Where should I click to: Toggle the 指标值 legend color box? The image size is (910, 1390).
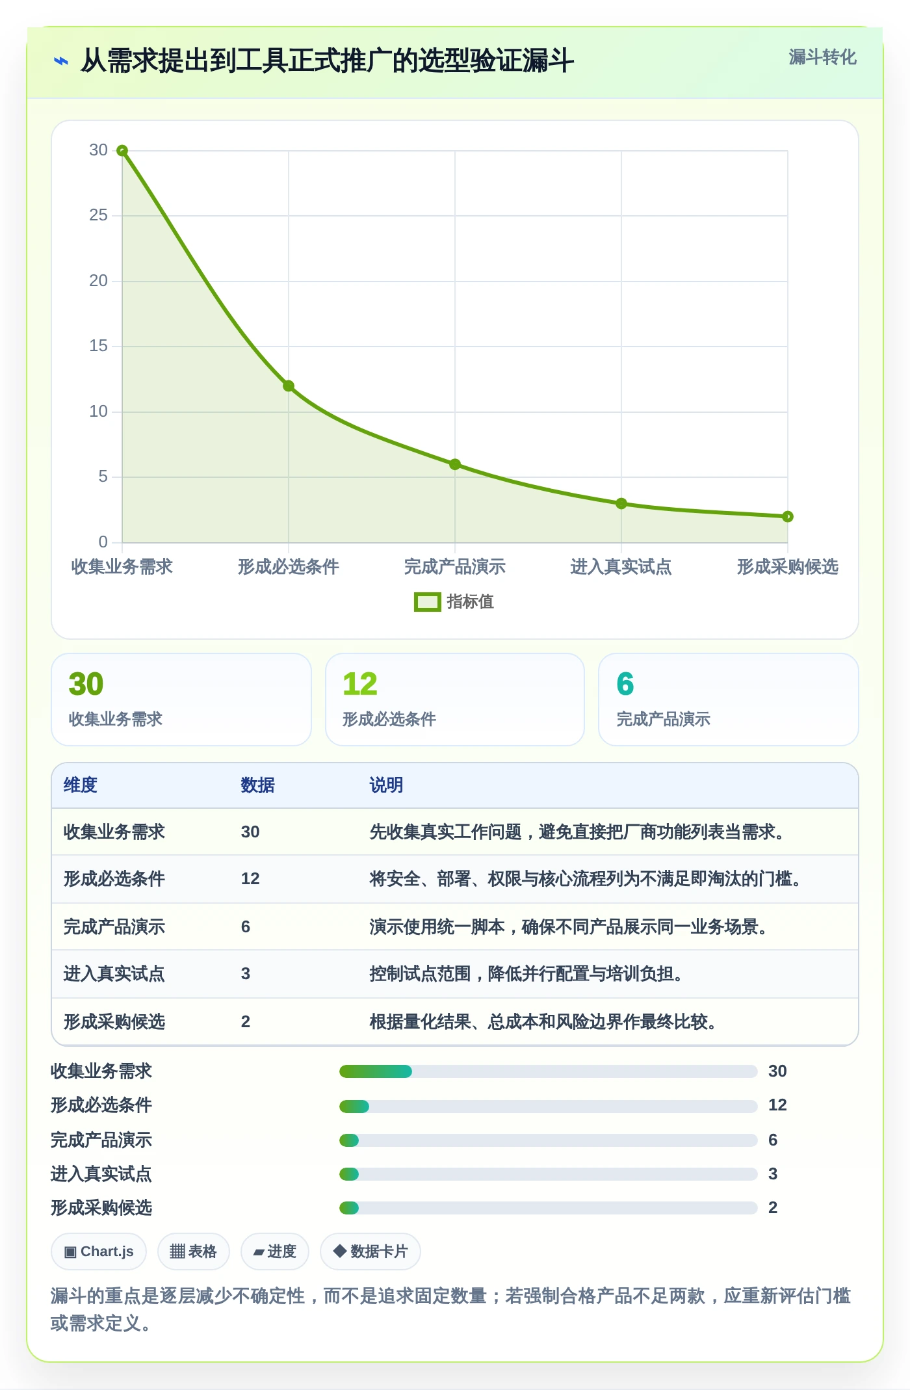427,602
